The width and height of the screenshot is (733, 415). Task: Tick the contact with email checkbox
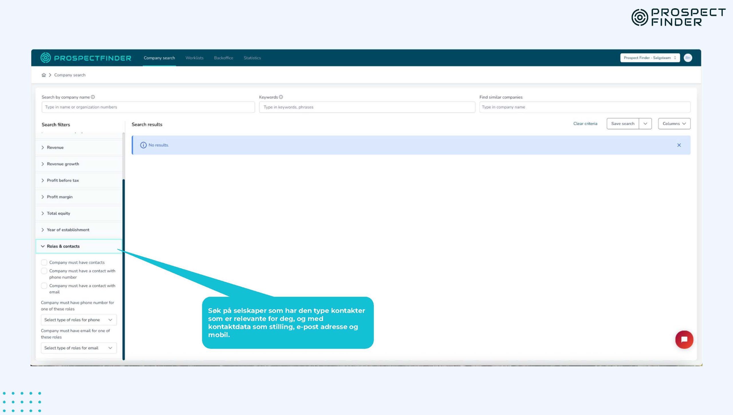point(44,286)
